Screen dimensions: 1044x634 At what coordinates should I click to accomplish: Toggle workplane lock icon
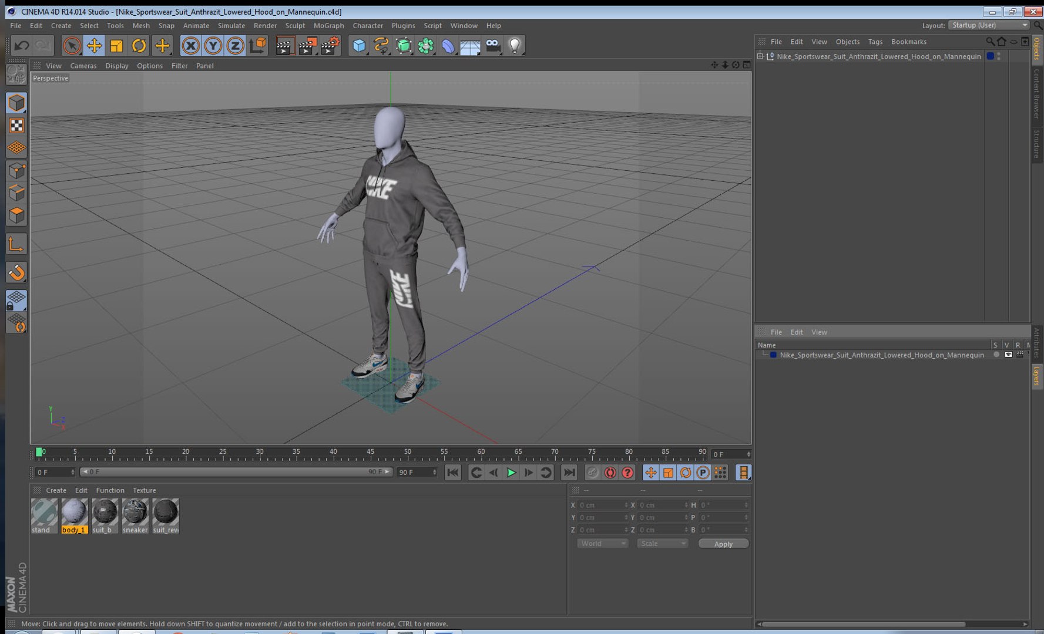tap(16, 300)
